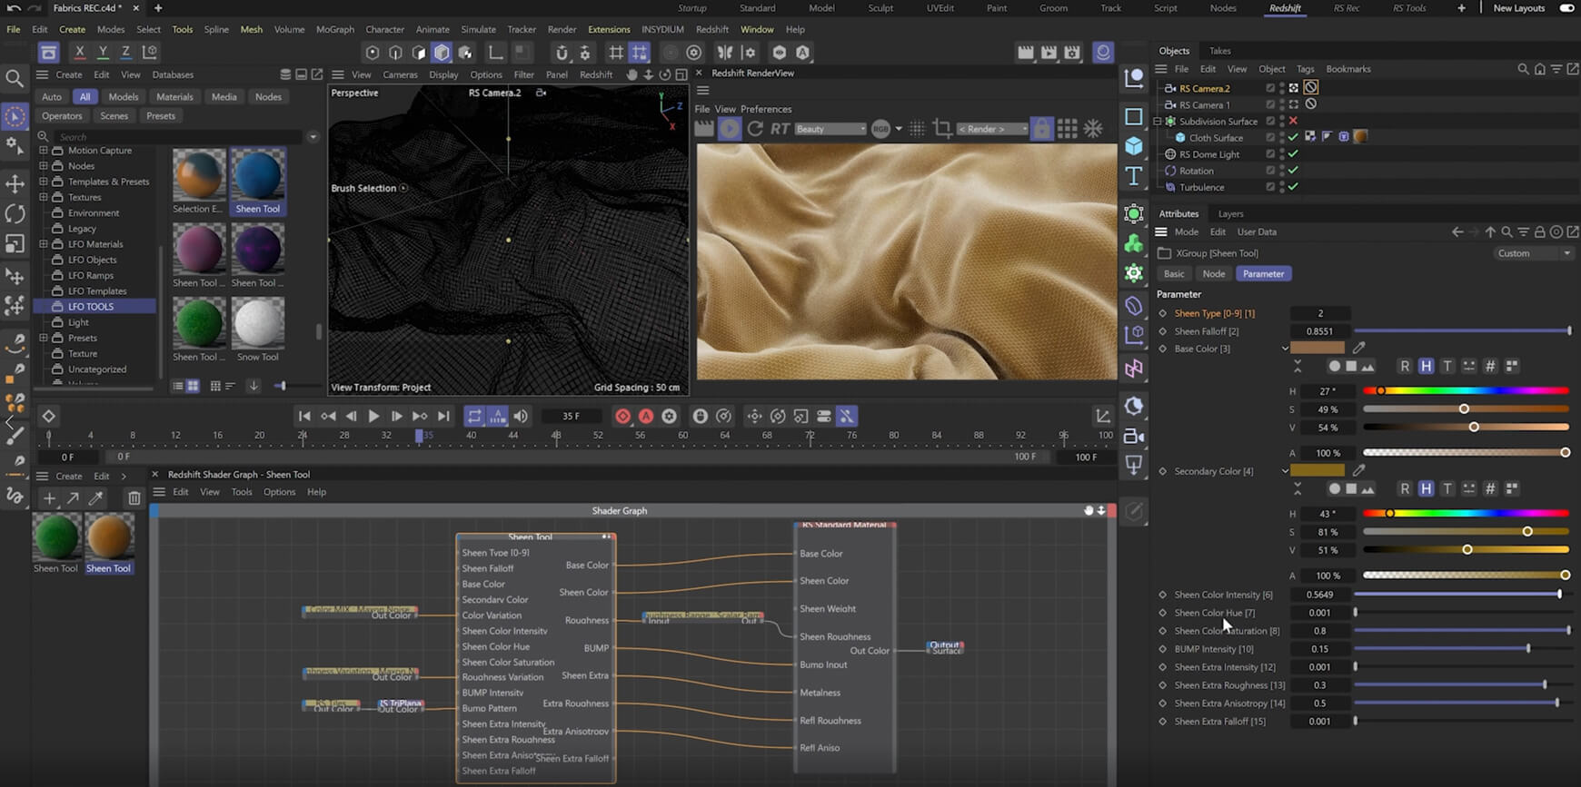
Task: Click the X axis lock icon
Action: 79,53
